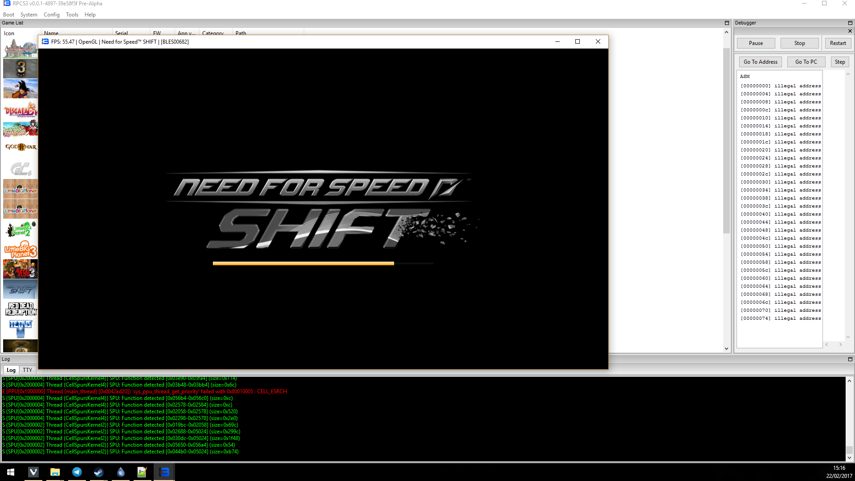Float the Debugger panel
The image size is (855, 481).
click(850, 23)
